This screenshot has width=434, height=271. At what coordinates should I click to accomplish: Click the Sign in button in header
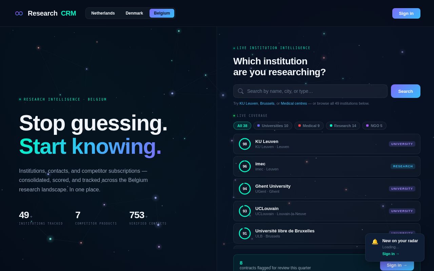pos(406,13)
